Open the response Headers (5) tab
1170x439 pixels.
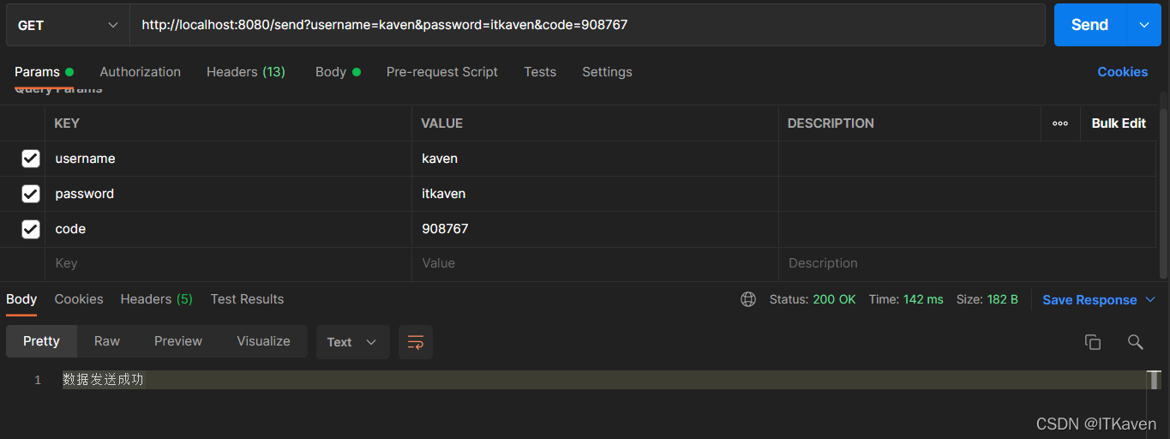[x=156, y=299]
